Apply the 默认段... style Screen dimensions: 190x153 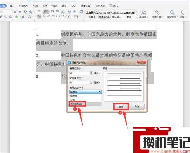click(x=117, y=15)
